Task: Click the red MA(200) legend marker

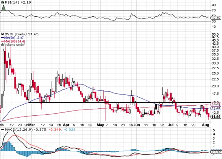Action: click(x=2, y=41)
